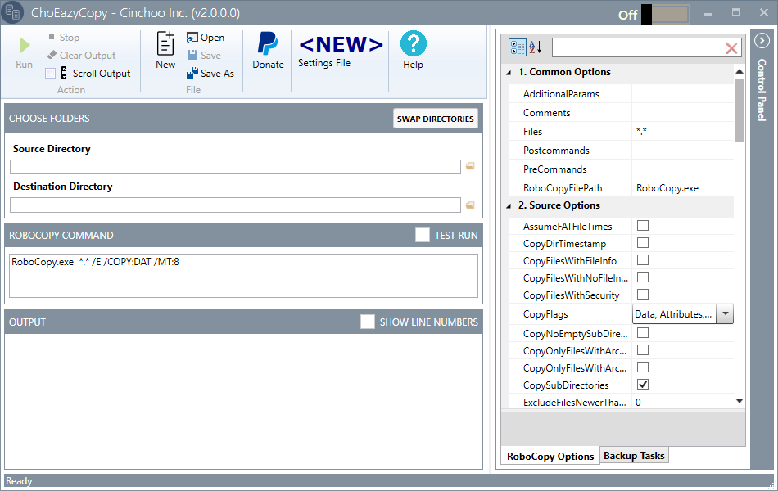Click the Destination Directory input field
The image size is (778, 491).
tap(235, 205)
